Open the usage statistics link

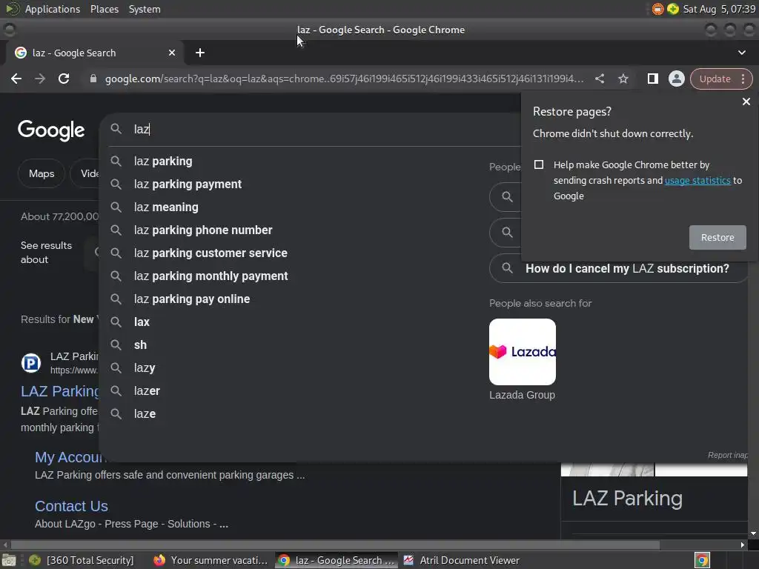click(697, 181)
